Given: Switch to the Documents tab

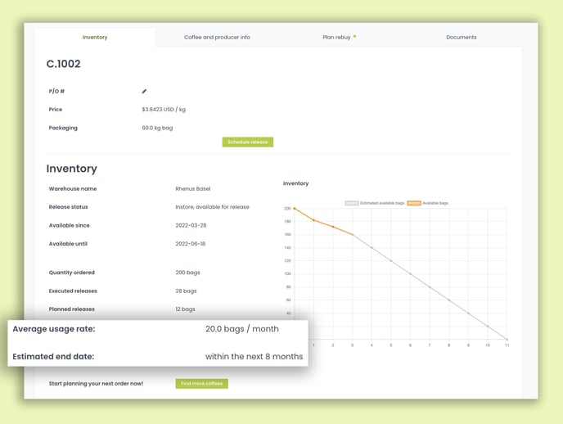Looking at the screenshot, I should (461, 38).
